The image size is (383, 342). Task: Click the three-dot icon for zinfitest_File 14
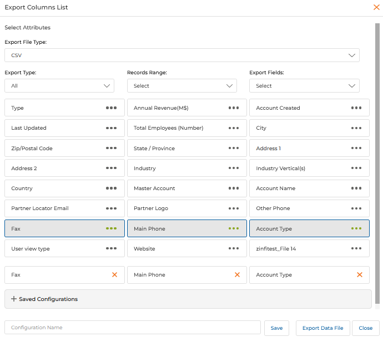(356, 248)
